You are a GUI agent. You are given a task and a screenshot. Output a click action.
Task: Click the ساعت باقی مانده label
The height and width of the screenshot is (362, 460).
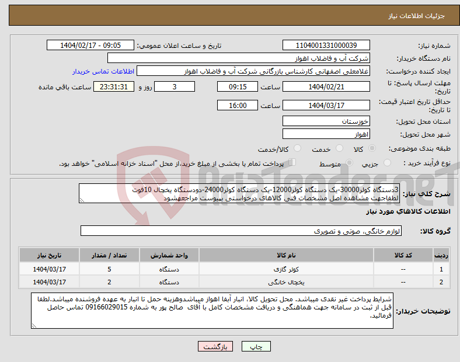point(65,87)
